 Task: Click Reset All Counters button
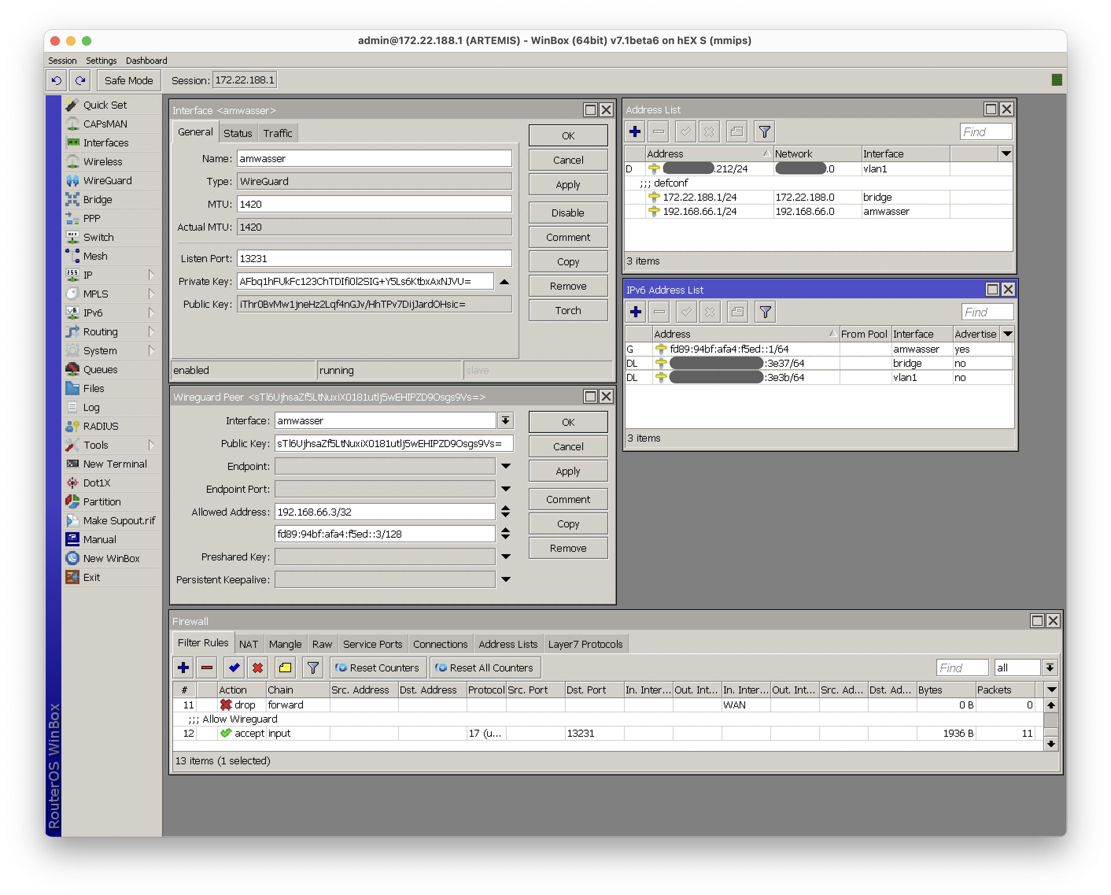point(485,668)
